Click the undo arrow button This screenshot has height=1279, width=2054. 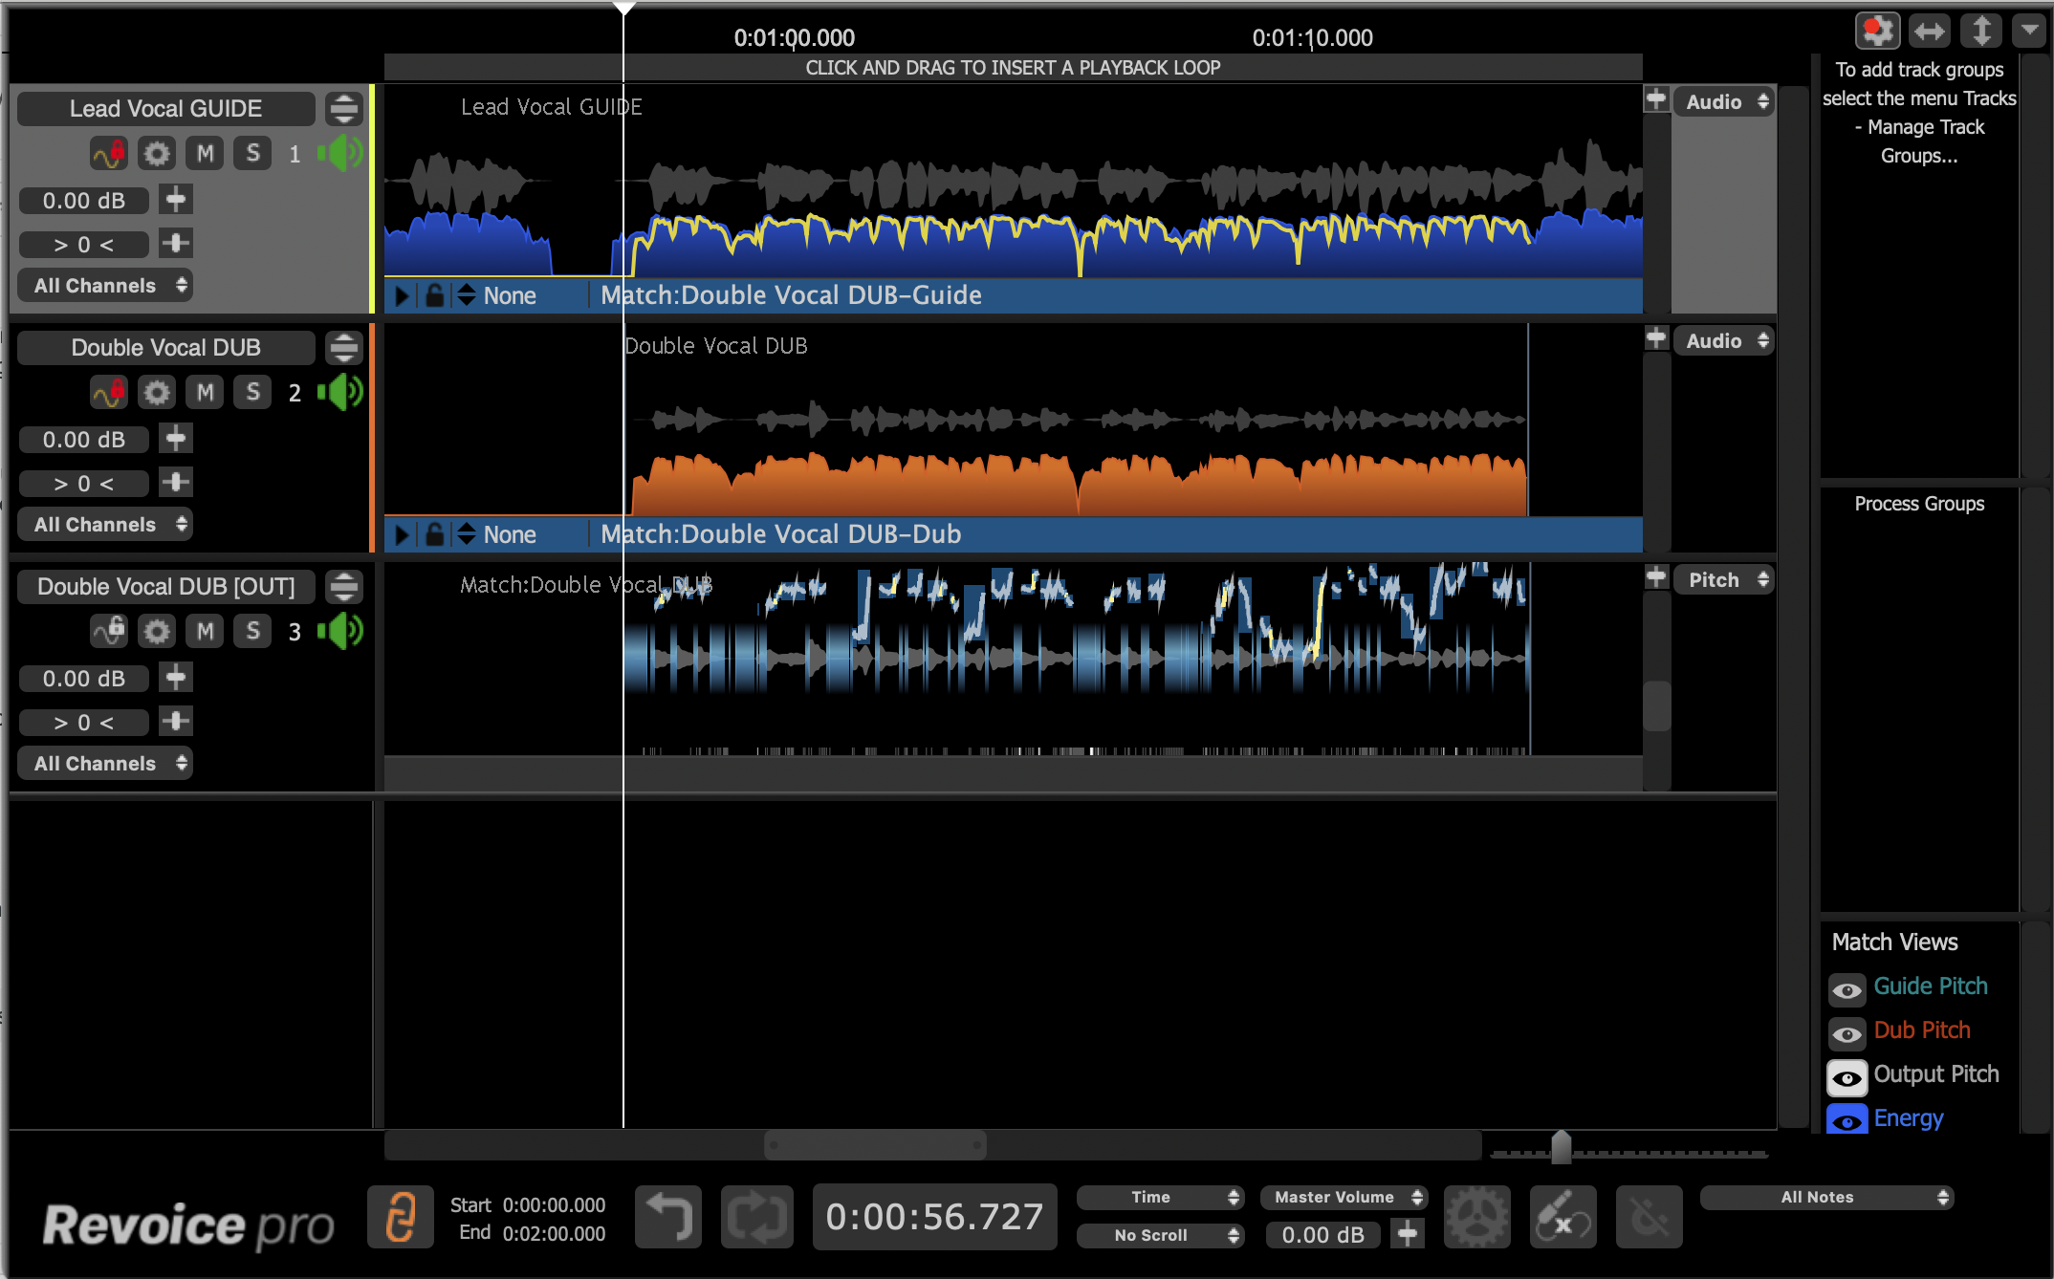click(667, 1217)
